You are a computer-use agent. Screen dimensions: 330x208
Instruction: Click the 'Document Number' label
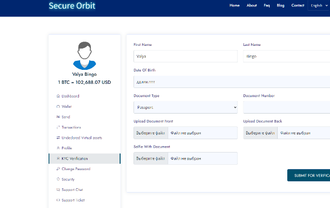tap(259, 96)
